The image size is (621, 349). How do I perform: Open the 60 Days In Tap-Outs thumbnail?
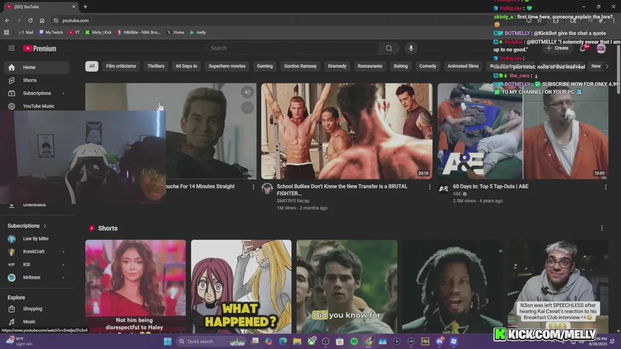click(x=523, y=131)
